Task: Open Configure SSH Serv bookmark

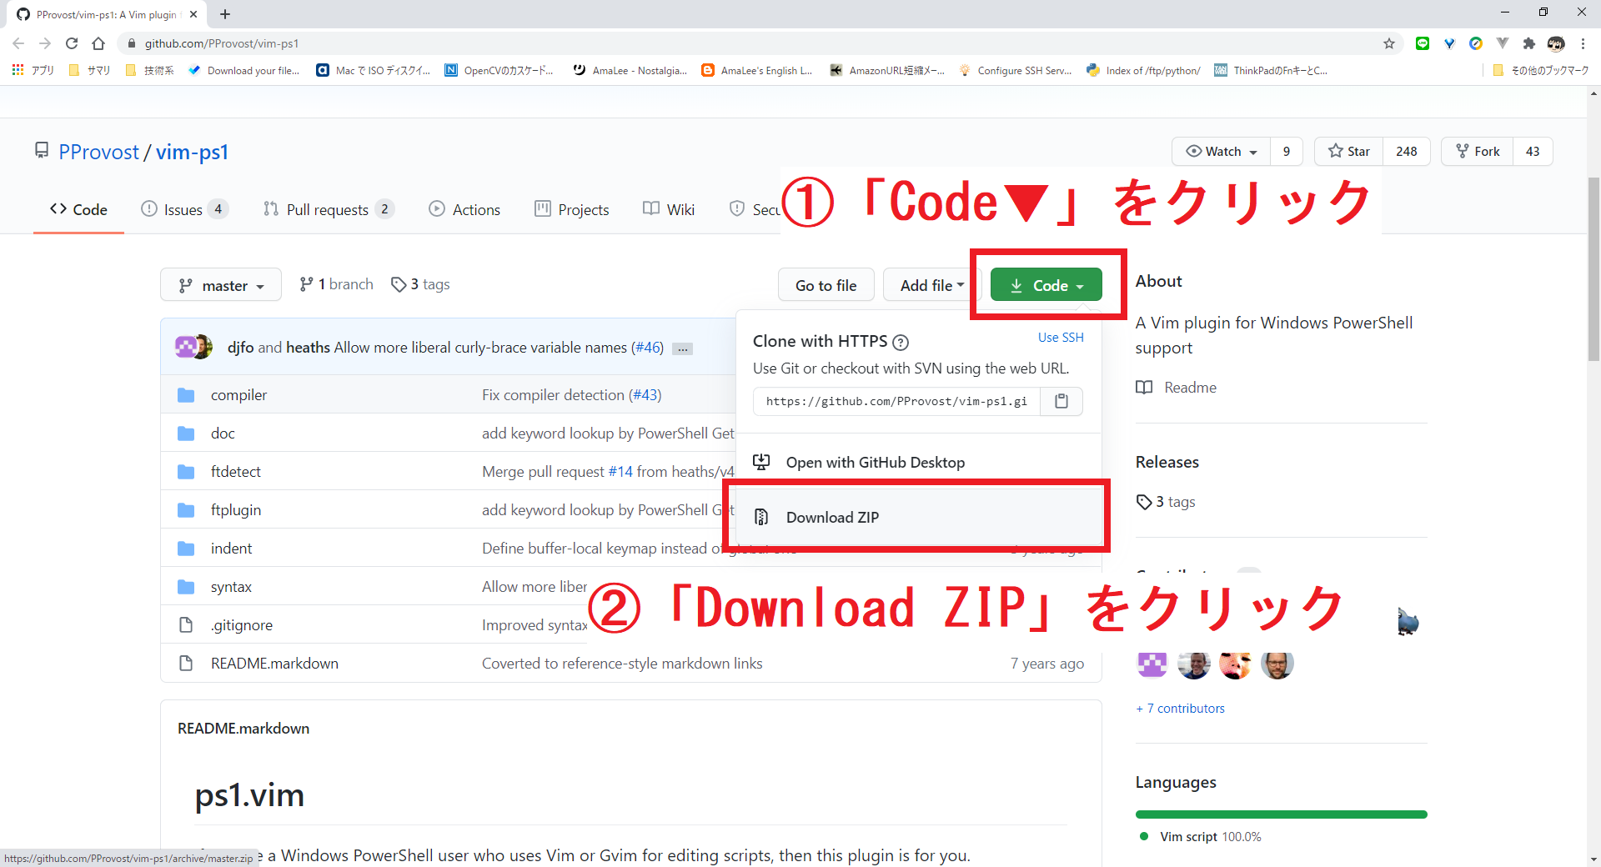Action: (1016, 70)
